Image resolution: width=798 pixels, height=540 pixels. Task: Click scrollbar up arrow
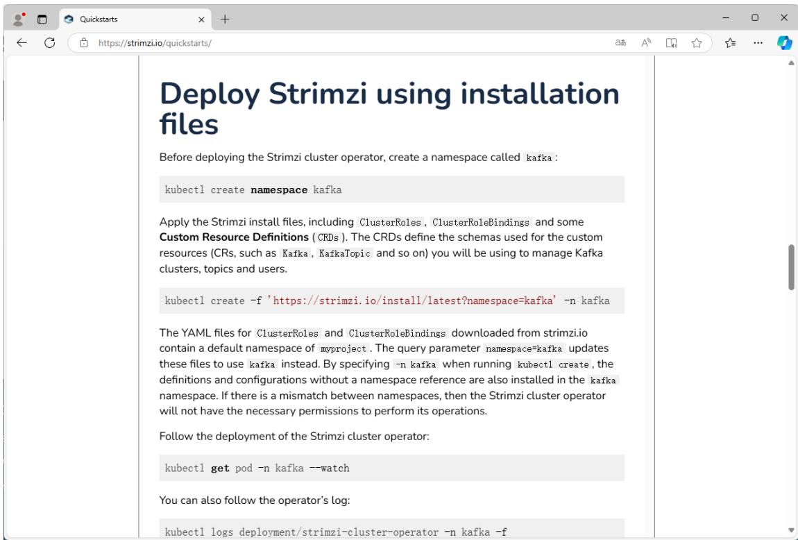click(791, 63)
